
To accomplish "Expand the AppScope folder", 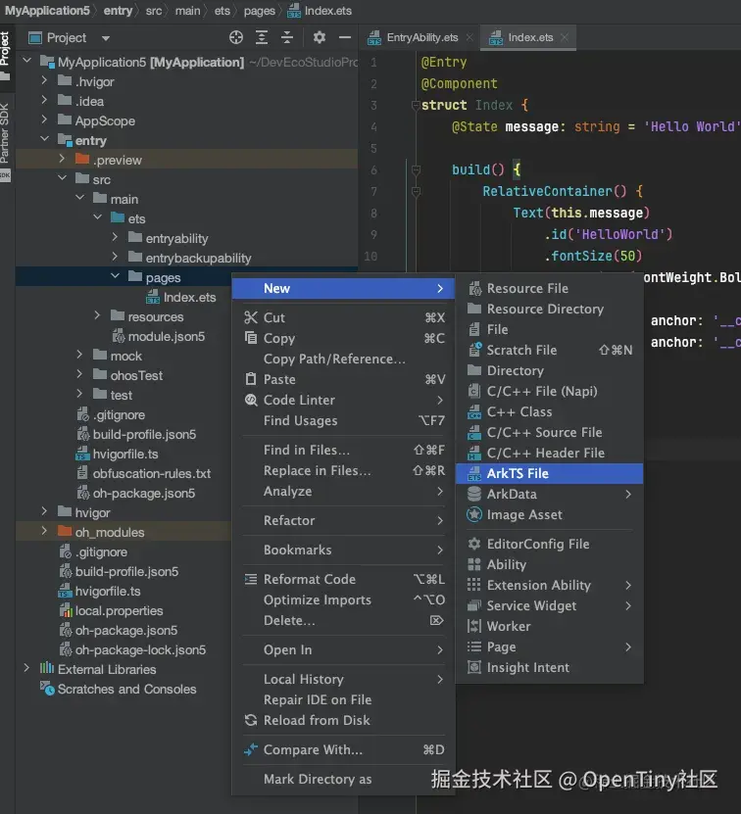I will tap(44, 120).
